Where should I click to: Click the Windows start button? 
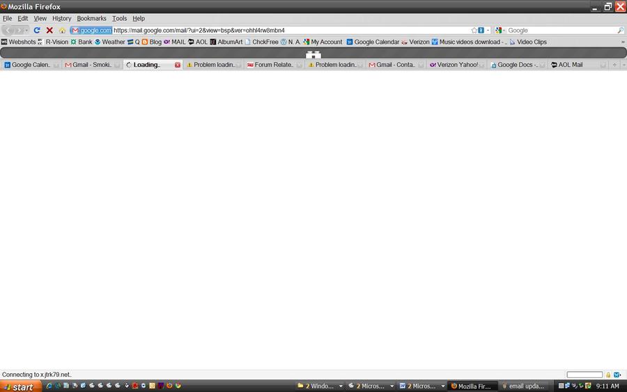tap(19, 386)
